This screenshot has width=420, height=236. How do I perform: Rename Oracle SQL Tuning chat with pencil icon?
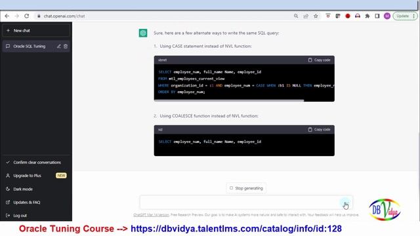pos(58,47)
